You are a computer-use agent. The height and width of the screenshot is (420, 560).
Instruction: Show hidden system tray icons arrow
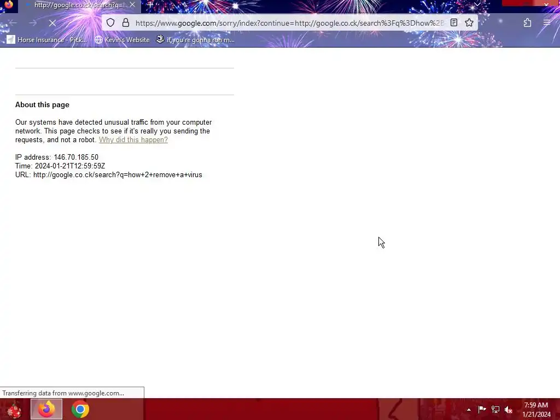point(469,410)
